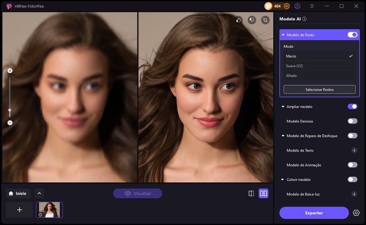
Task: Select the crop tool icon
Action: [265, 20]
